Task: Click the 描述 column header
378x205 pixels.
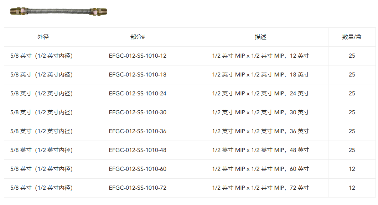Action: pyautogui.click(x=260, y=37)
